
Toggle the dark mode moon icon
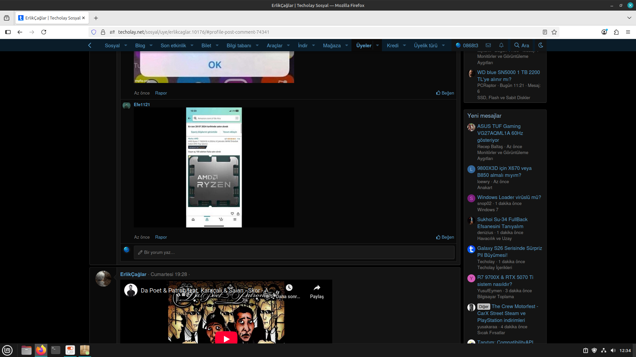[541, 45]
